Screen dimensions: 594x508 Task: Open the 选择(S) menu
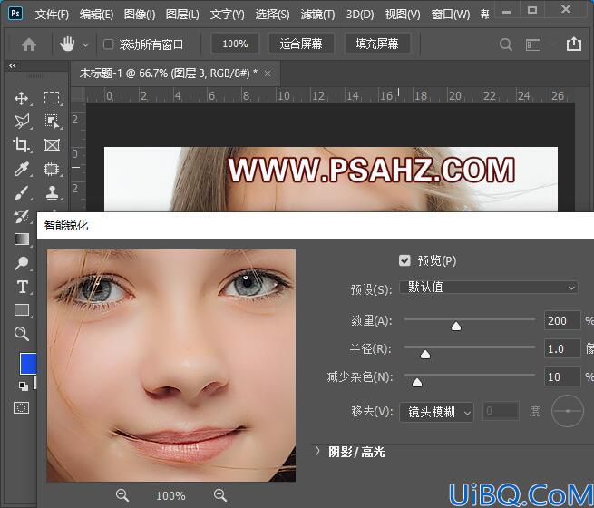[x=272, y=15]
